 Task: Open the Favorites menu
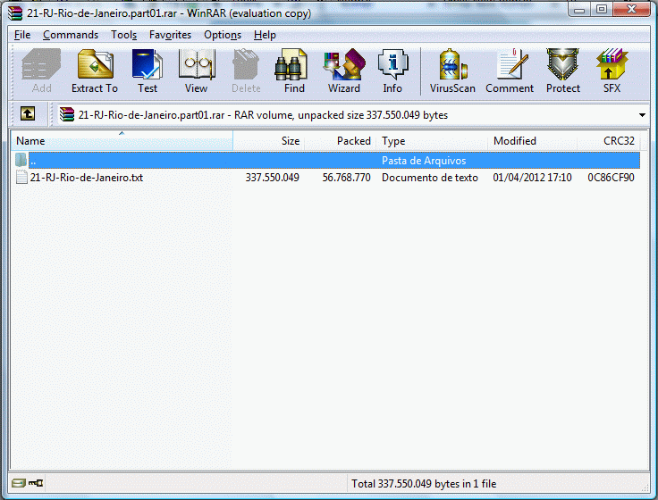(x=170, y=35)
